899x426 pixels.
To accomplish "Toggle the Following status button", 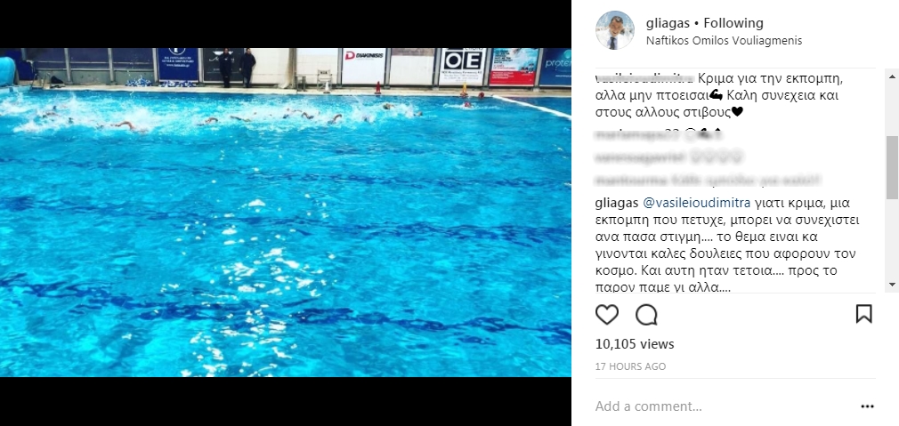I will coord(733,23).
